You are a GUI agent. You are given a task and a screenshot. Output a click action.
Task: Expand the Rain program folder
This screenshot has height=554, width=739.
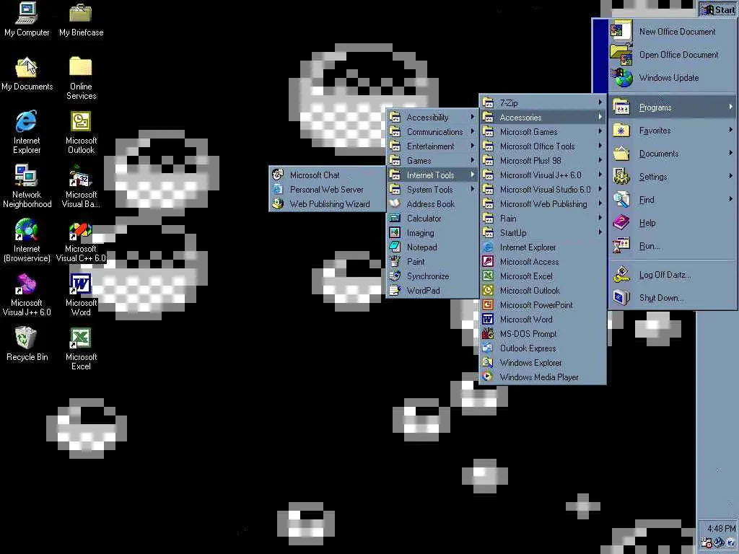[543, 219]
